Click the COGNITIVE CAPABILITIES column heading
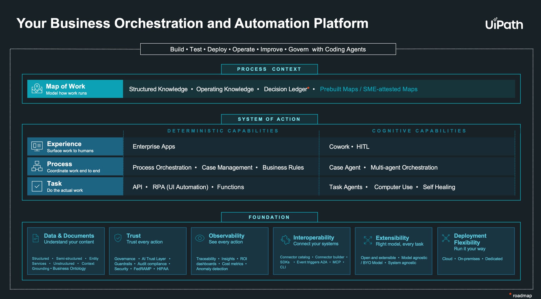Screen dimensions: 541x299 point(419,131)
